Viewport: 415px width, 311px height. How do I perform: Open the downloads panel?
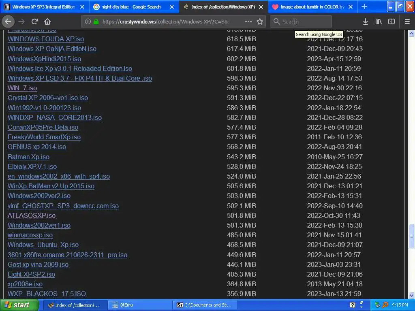click(x=366, y=22)
